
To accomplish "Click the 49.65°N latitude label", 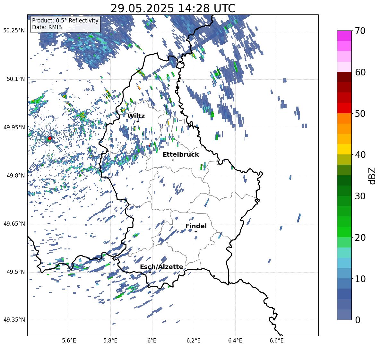I will point(14,224).
